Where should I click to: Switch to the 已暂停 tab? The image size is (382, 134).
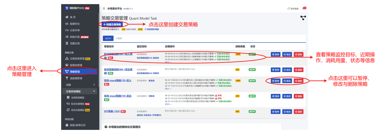click(119, 38)
